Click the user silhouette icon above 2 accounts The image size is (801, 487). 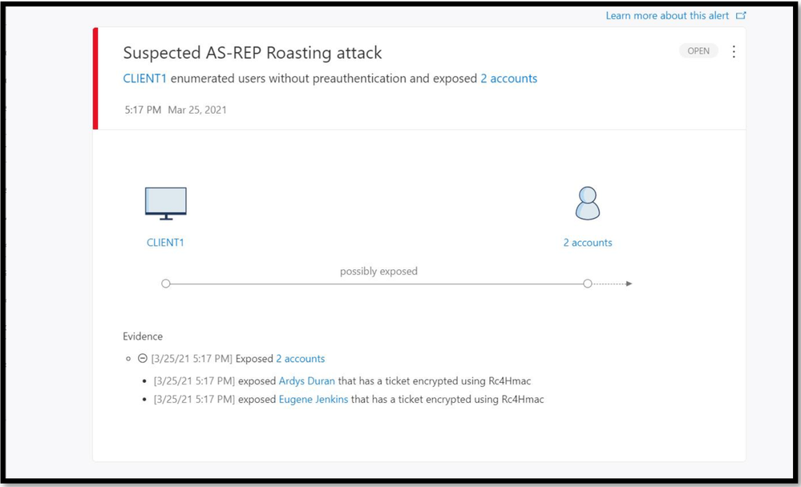click(x=588, y=203)
